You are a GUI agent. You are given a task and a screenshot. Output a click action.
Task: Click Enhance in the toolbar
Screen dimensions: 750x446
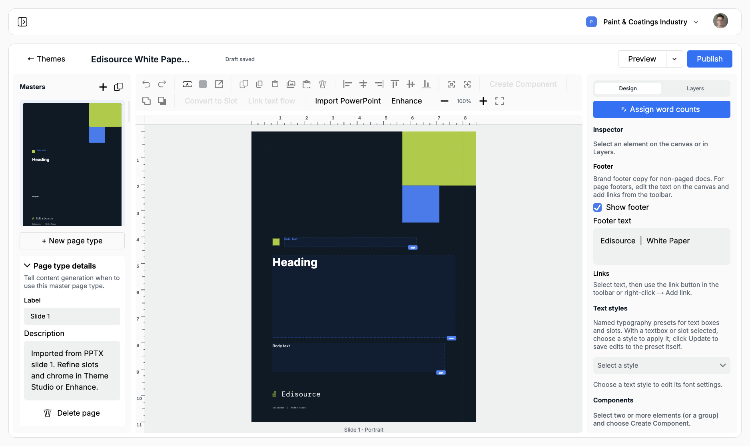click(x=407, y=101)
